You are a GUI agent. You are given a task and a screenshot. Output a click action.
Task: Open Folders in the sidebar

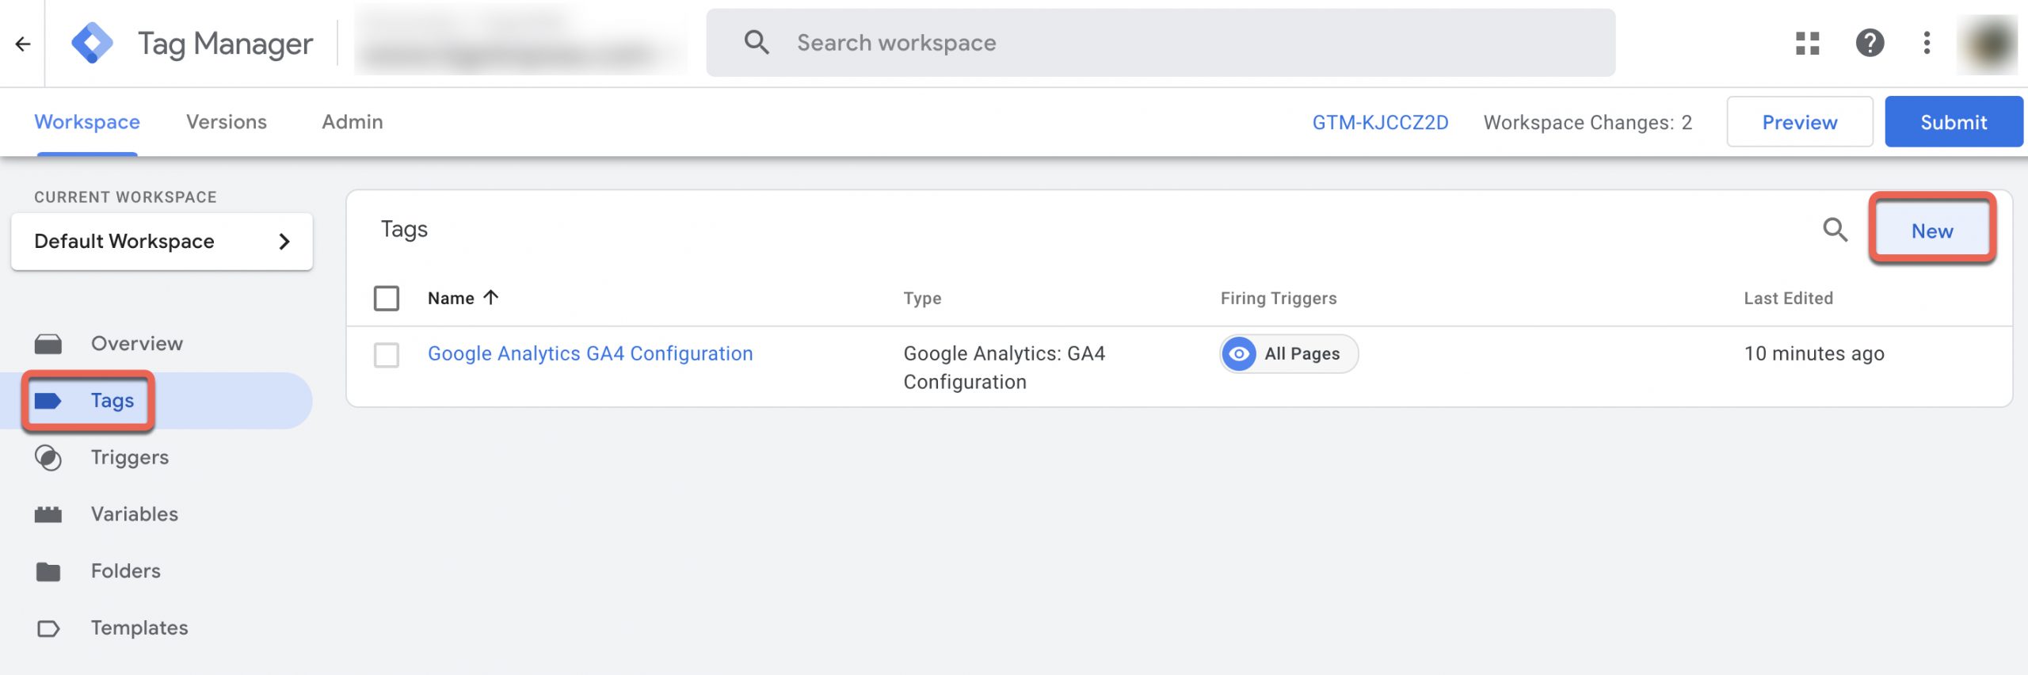(126, 570)
